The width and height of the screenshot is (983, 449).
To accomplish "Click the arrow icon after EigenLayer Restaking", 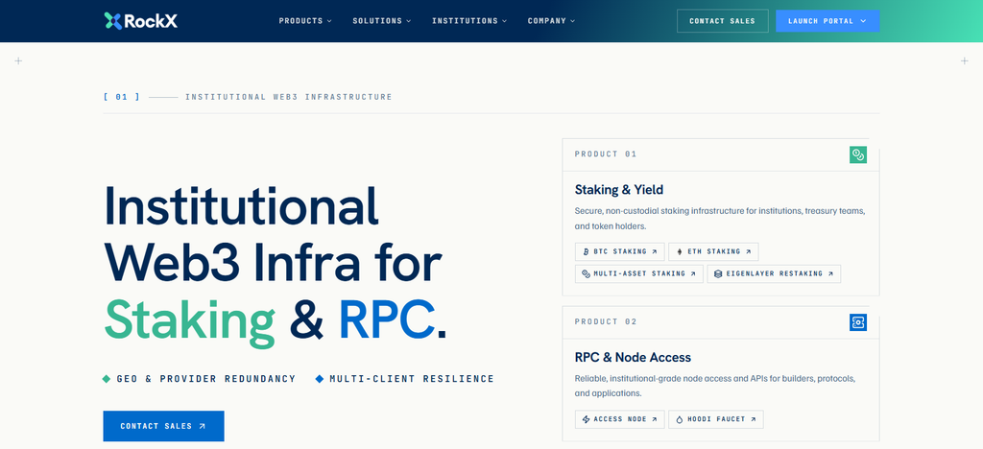I will pos(830,273).
